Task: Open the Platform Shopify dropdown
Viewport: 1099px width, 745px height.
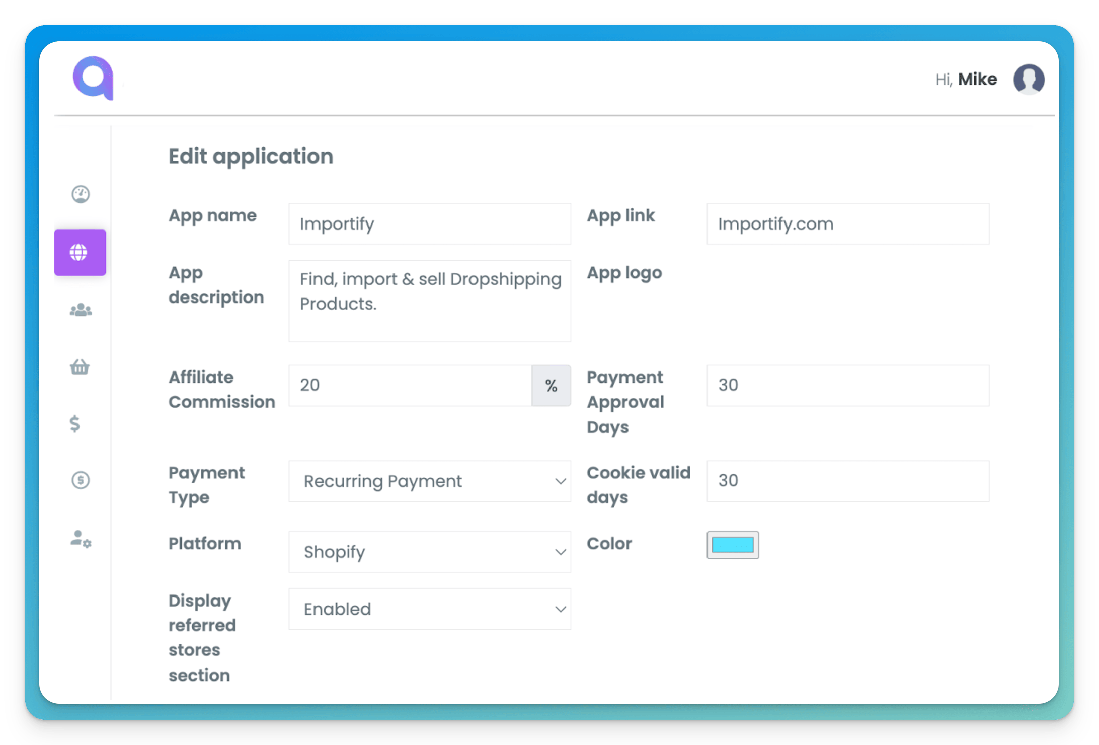Action: point(430,552)
